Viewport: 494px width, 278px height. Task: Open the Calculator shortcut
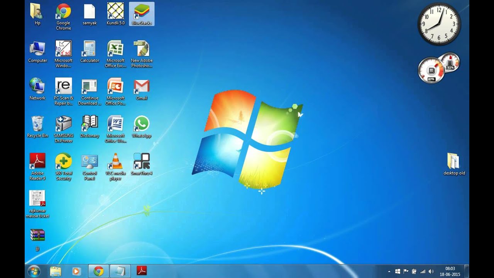tap(90, 51)
